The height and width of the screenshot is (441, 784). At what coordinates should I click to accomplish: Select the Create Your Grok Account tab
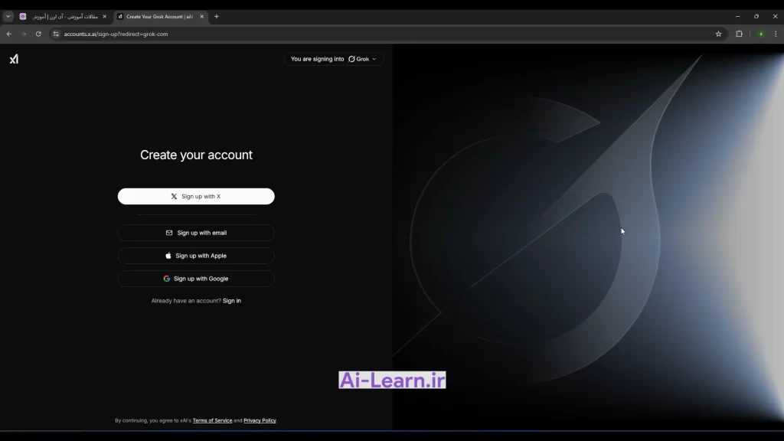[159, 17]
